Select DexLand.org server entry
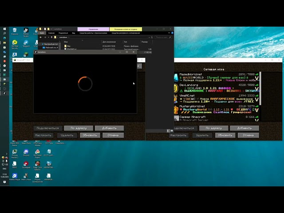The image size is (284, 213). [x=217, y=88]
